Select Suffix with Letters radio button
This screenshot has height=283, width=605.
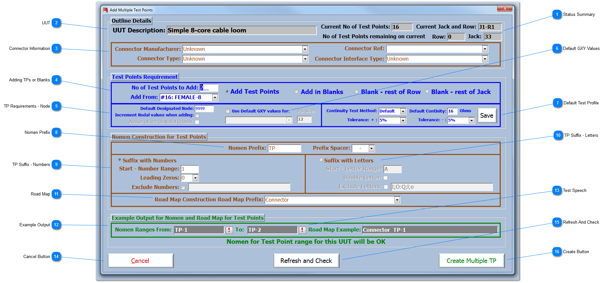pyautogui.click(x=321, y=160)
